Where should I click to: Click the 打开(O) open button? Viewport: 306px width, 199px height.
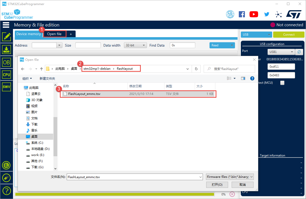[217, 184]
